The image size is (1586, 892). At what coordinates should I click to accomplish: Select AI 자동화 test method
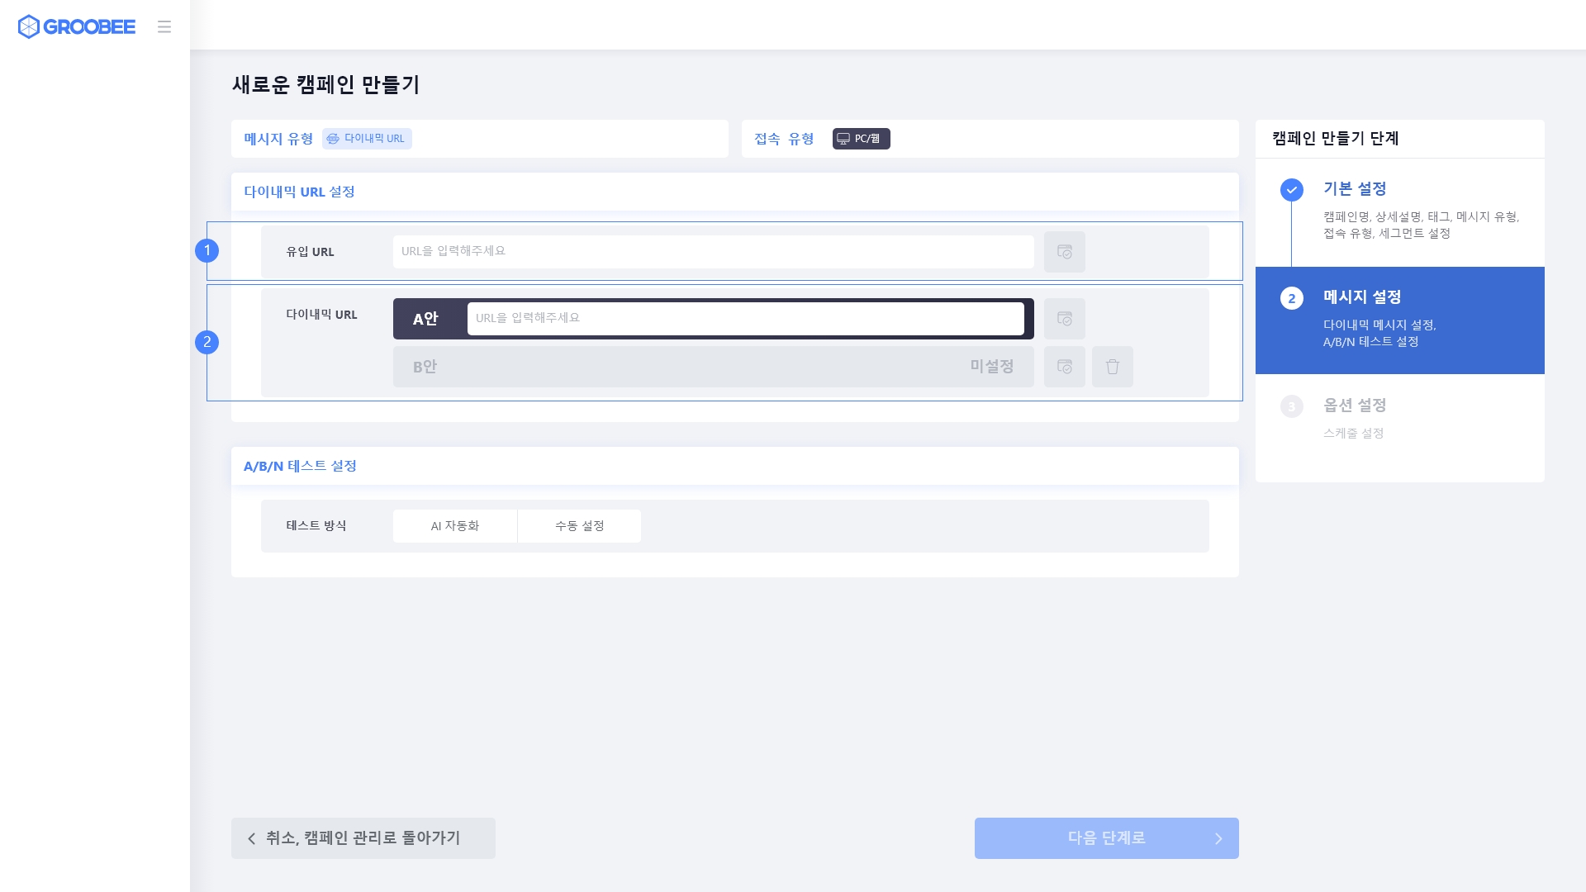click(455, 526)
